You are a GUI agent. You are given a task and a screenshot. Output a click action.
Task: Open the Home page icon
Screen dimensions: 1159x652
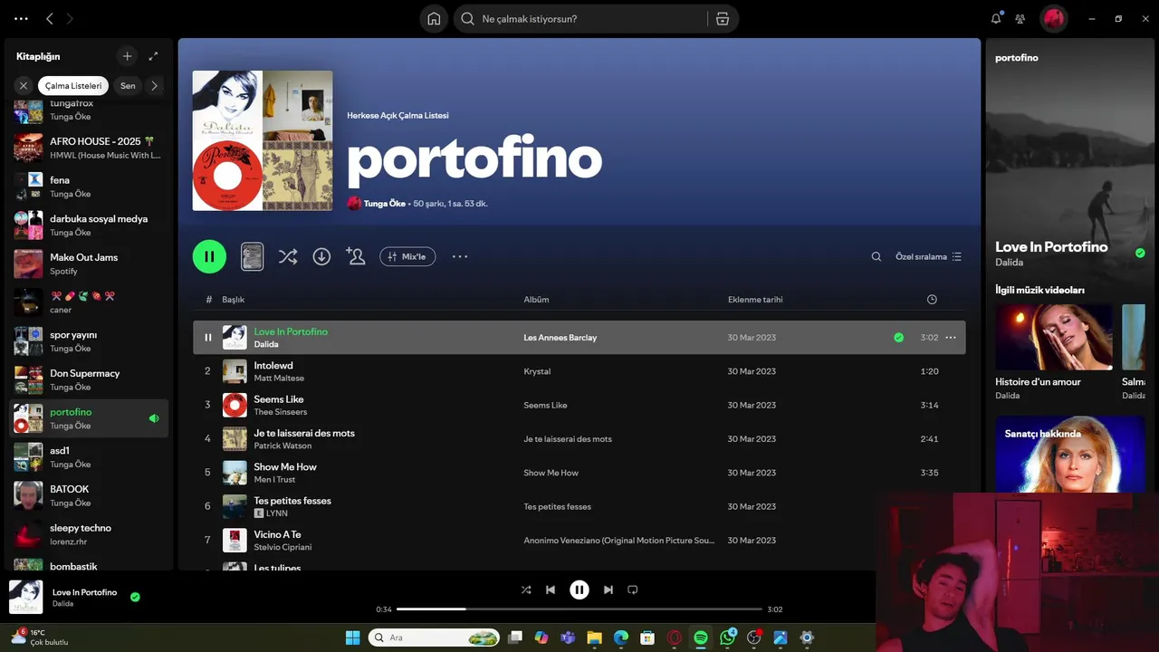coord(434,19)
